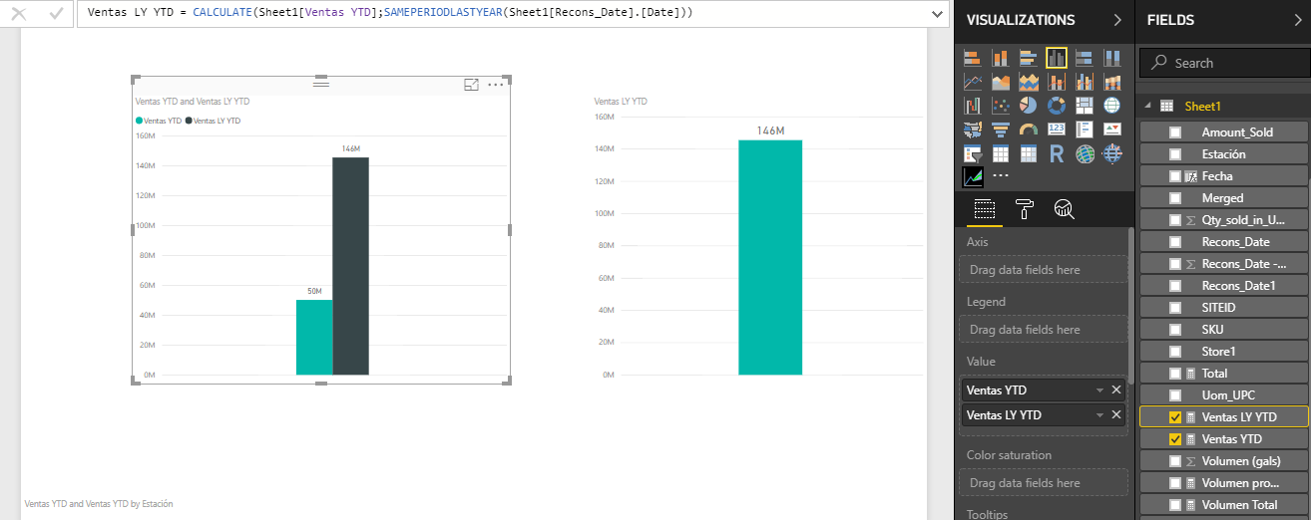Click inside the DAX formula bar text
Image resolution: width=1311 pixels, height=520 pixels.
pos(390,14)
